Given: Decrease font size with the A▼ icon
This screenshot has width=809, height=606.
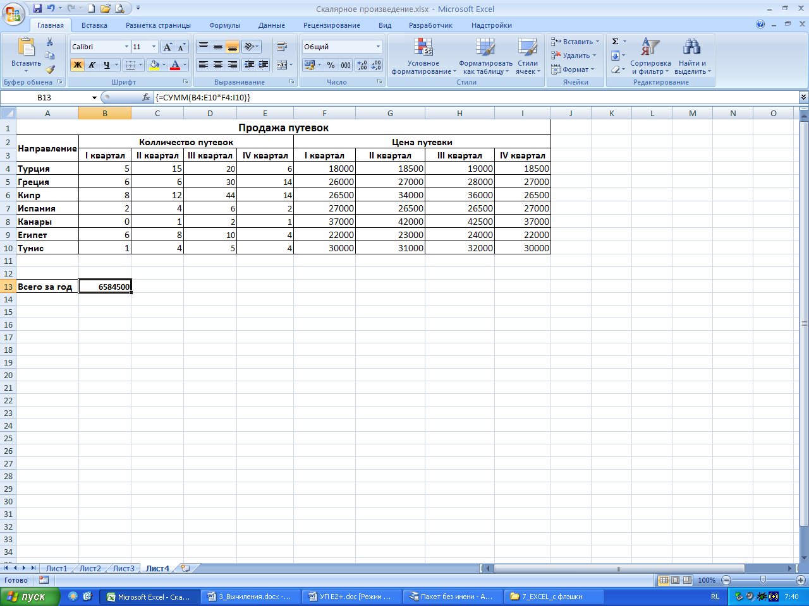Looking at the screenshot, I should (x=181, y=47).
